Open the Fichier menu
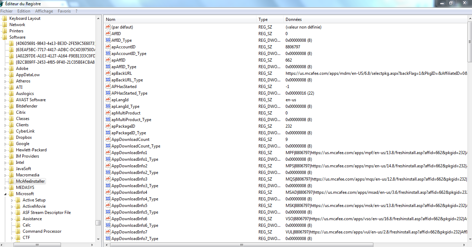 click(x=7, y=11)
